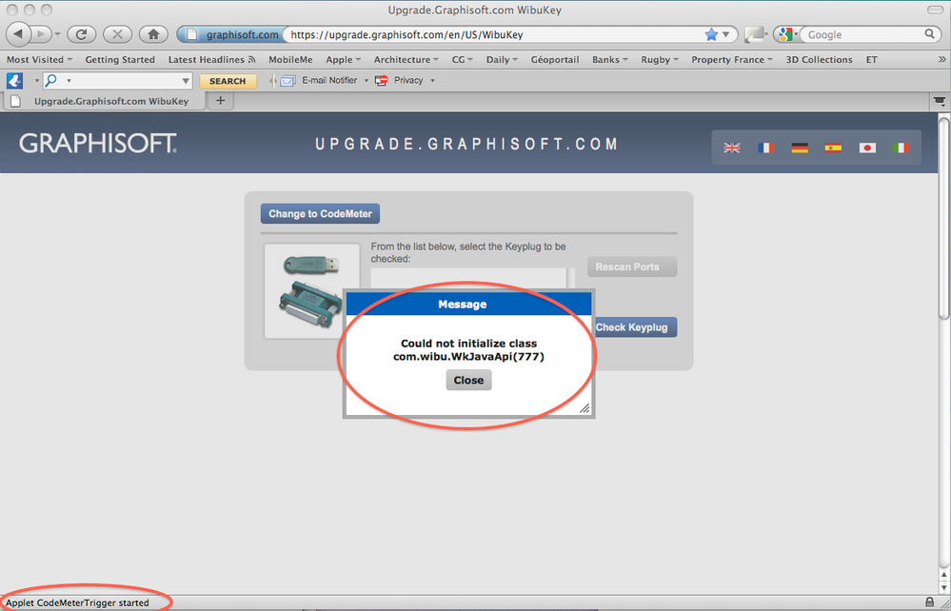The height and width of the screenshot is (611, 951).
Task: Open the address bar history dropdown arrow
Action: [726, 34]
